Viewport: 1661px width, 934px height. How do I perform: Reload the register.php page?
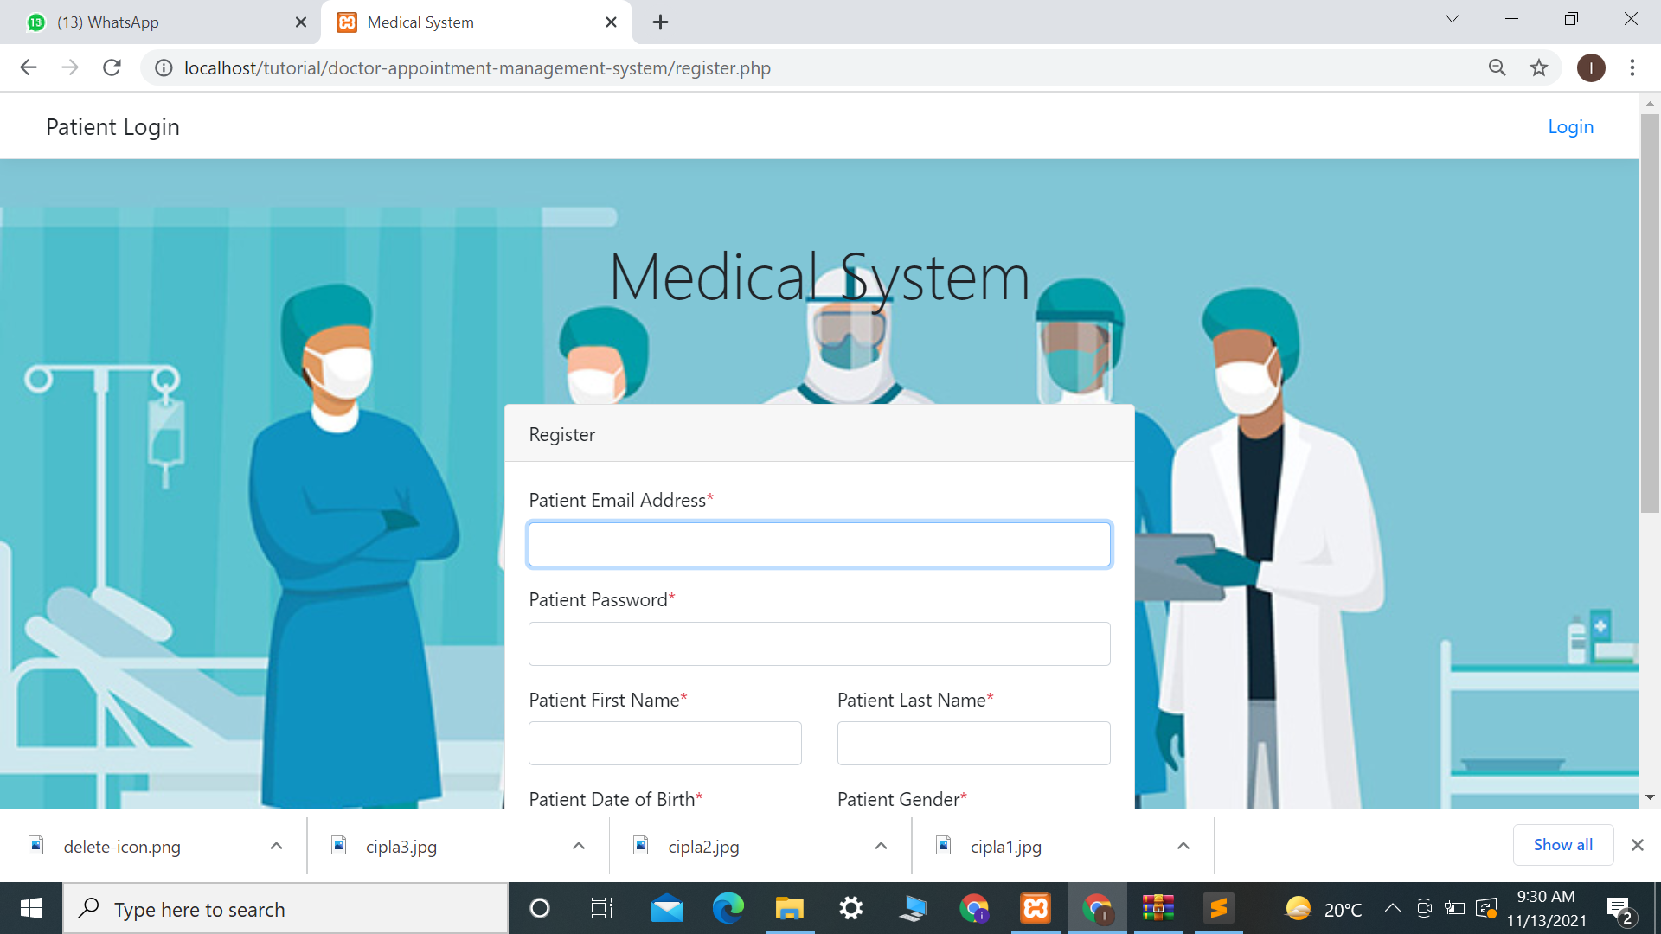coord(112,67)
